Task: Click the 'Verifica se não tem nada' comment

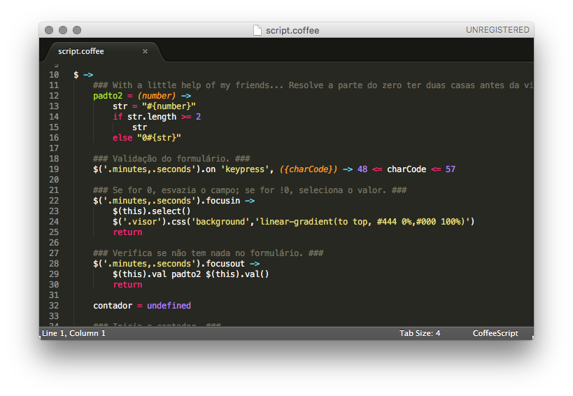Action: coord(208,253)
